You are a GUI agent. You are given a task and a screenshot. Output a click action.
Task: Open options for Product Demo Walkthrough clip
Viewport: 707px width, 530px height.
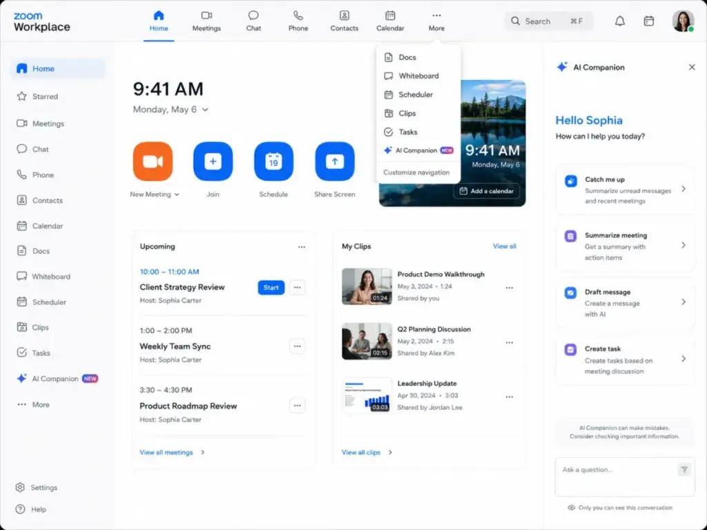click(509, 288)
